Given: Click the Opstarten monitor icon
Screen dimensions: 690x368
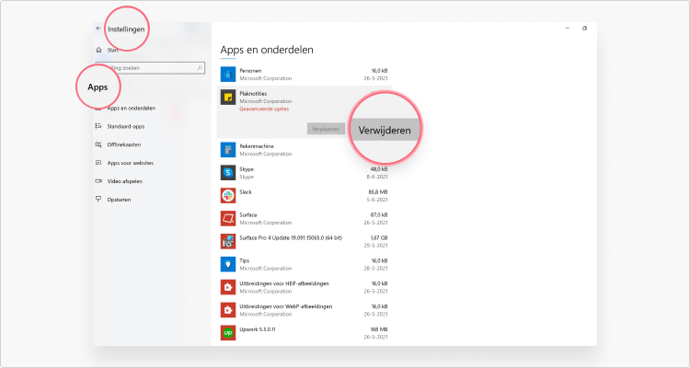Looking at the screenshot, I should [x=98, y=200].
